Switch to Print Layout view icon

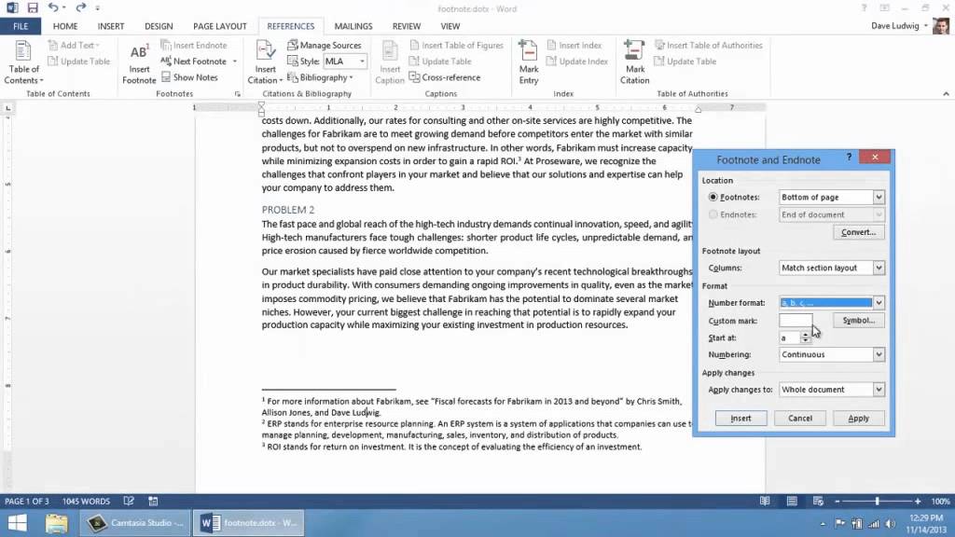point(791,501)
